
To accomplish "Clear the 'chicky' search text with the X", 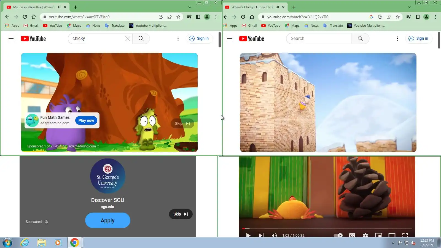I will point(128,39).
